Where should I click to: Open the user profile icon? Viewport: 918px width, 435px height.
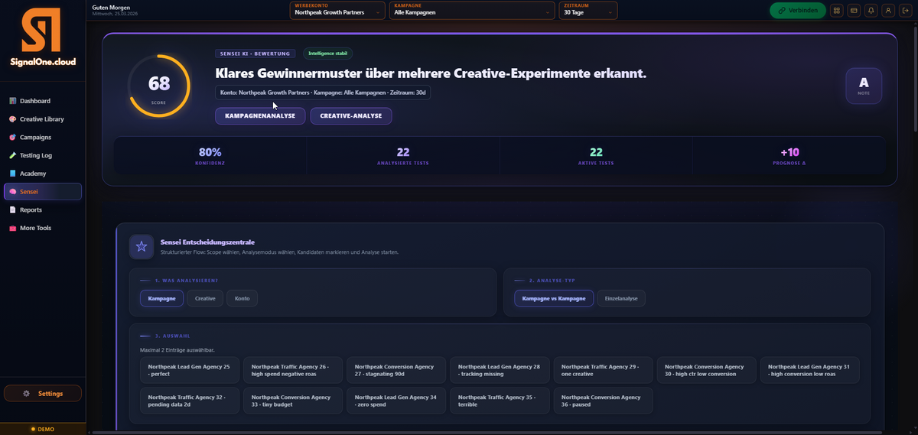(x=888, y=11)
